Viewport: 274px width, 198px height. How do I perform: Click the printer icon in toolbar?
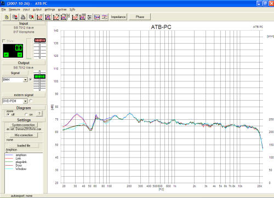coord(23,17)
